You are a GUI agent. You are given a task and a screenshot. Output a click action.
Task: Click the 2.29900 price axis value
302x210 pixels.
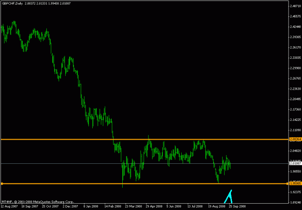tap(295, 68)
